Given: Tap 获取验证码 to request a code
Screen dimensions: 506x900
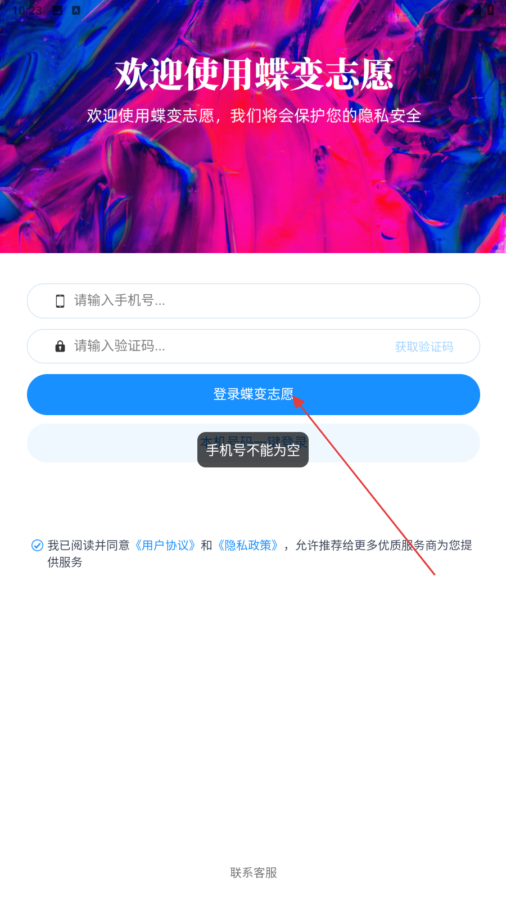Looking at the screenshot, I should click(x=424, y=346).
